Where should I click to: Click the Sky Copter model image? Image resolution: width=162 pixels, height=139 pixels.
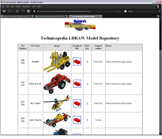(x=57, y=103)
